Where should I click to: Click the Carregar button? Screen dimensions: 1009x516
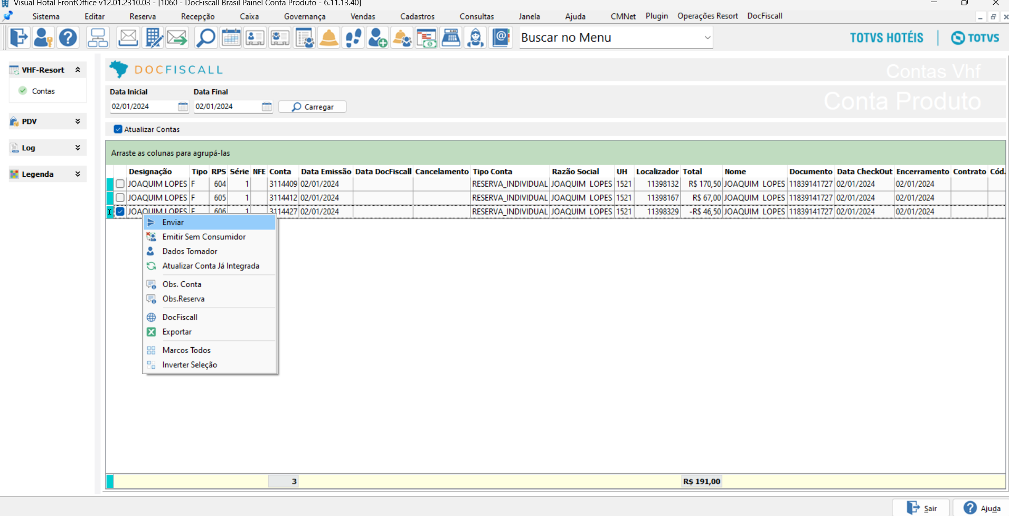click(313, 107)
